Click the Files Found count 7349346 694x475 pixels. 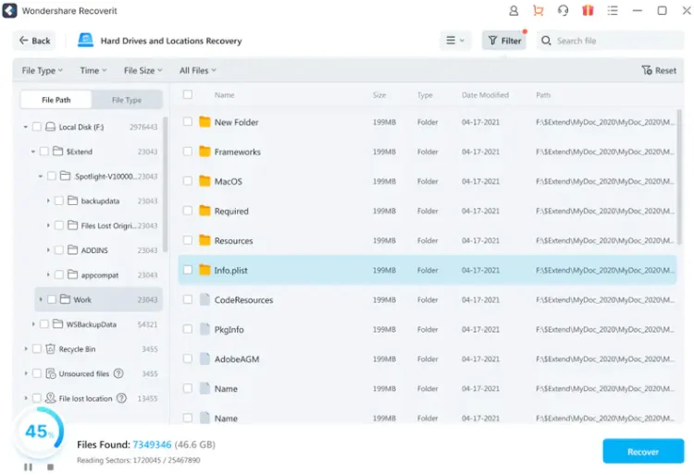tap(152, 445)
